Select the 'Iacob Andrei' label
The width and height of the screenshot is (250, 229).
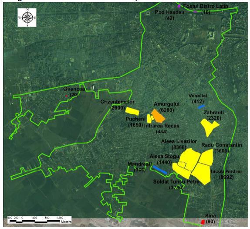point(226,171)
